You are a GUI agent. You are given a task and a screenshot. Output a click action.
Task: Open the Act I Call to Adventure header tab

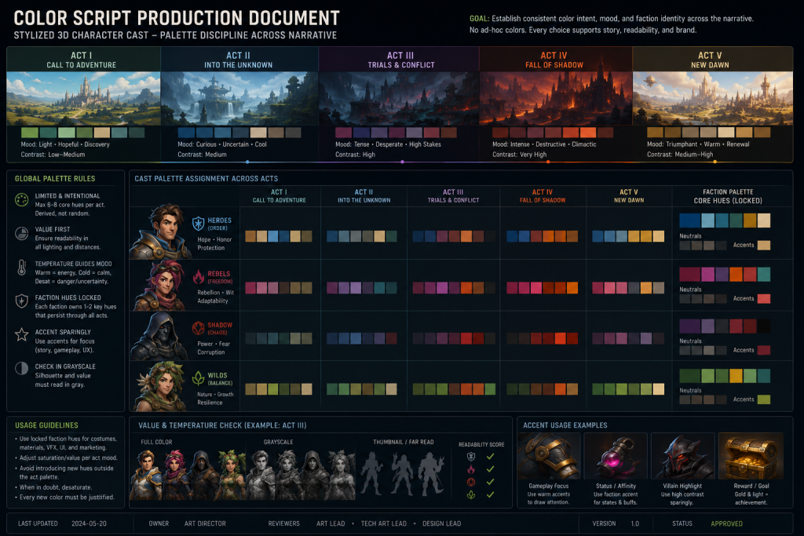pos(83,60)
